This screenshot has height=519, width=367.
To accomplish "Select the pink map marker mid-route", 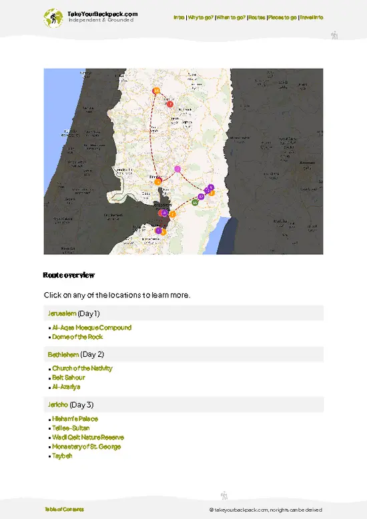I will coord(177,169).
